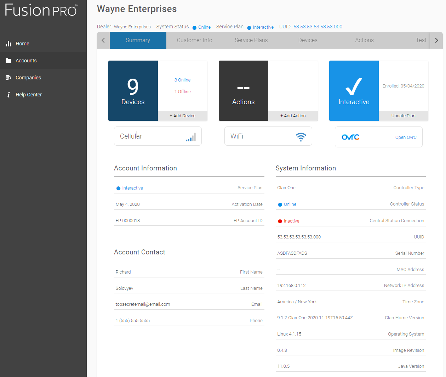Click the Companies building icon

(x=8, y=78)
